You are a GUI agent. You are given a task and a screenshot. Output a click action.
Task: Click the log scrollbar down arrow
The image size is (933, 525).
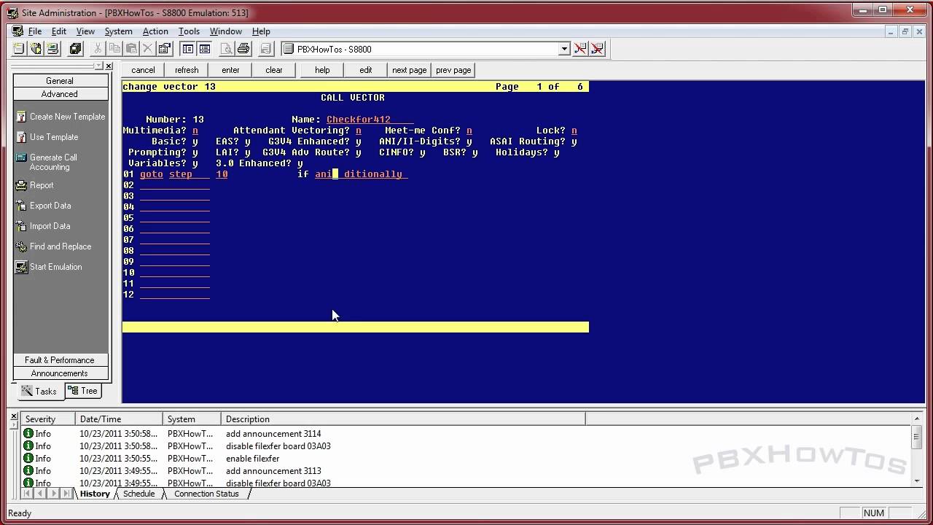click(917, 481)
